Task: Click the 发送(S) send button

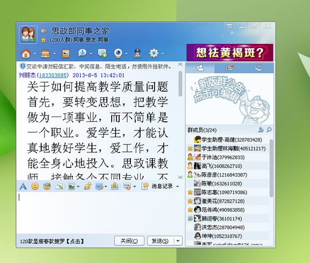Action: pyautogui.click(x=160, y=241)
